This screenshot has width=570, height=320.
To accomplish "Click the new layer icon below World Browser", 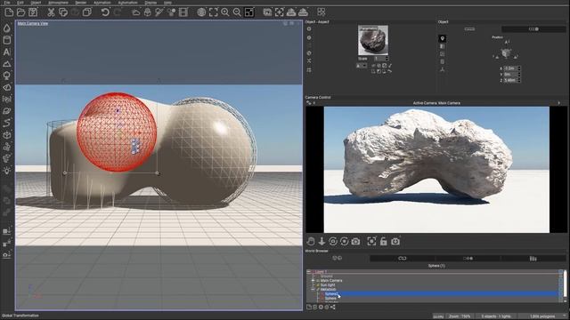I will (x=309, y=307).
